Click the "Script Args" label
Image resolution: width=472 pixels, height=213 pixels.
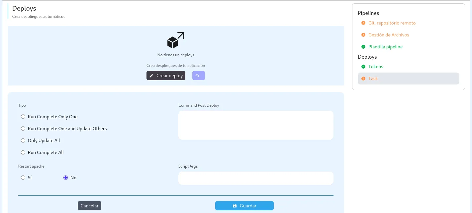point(188,166)
